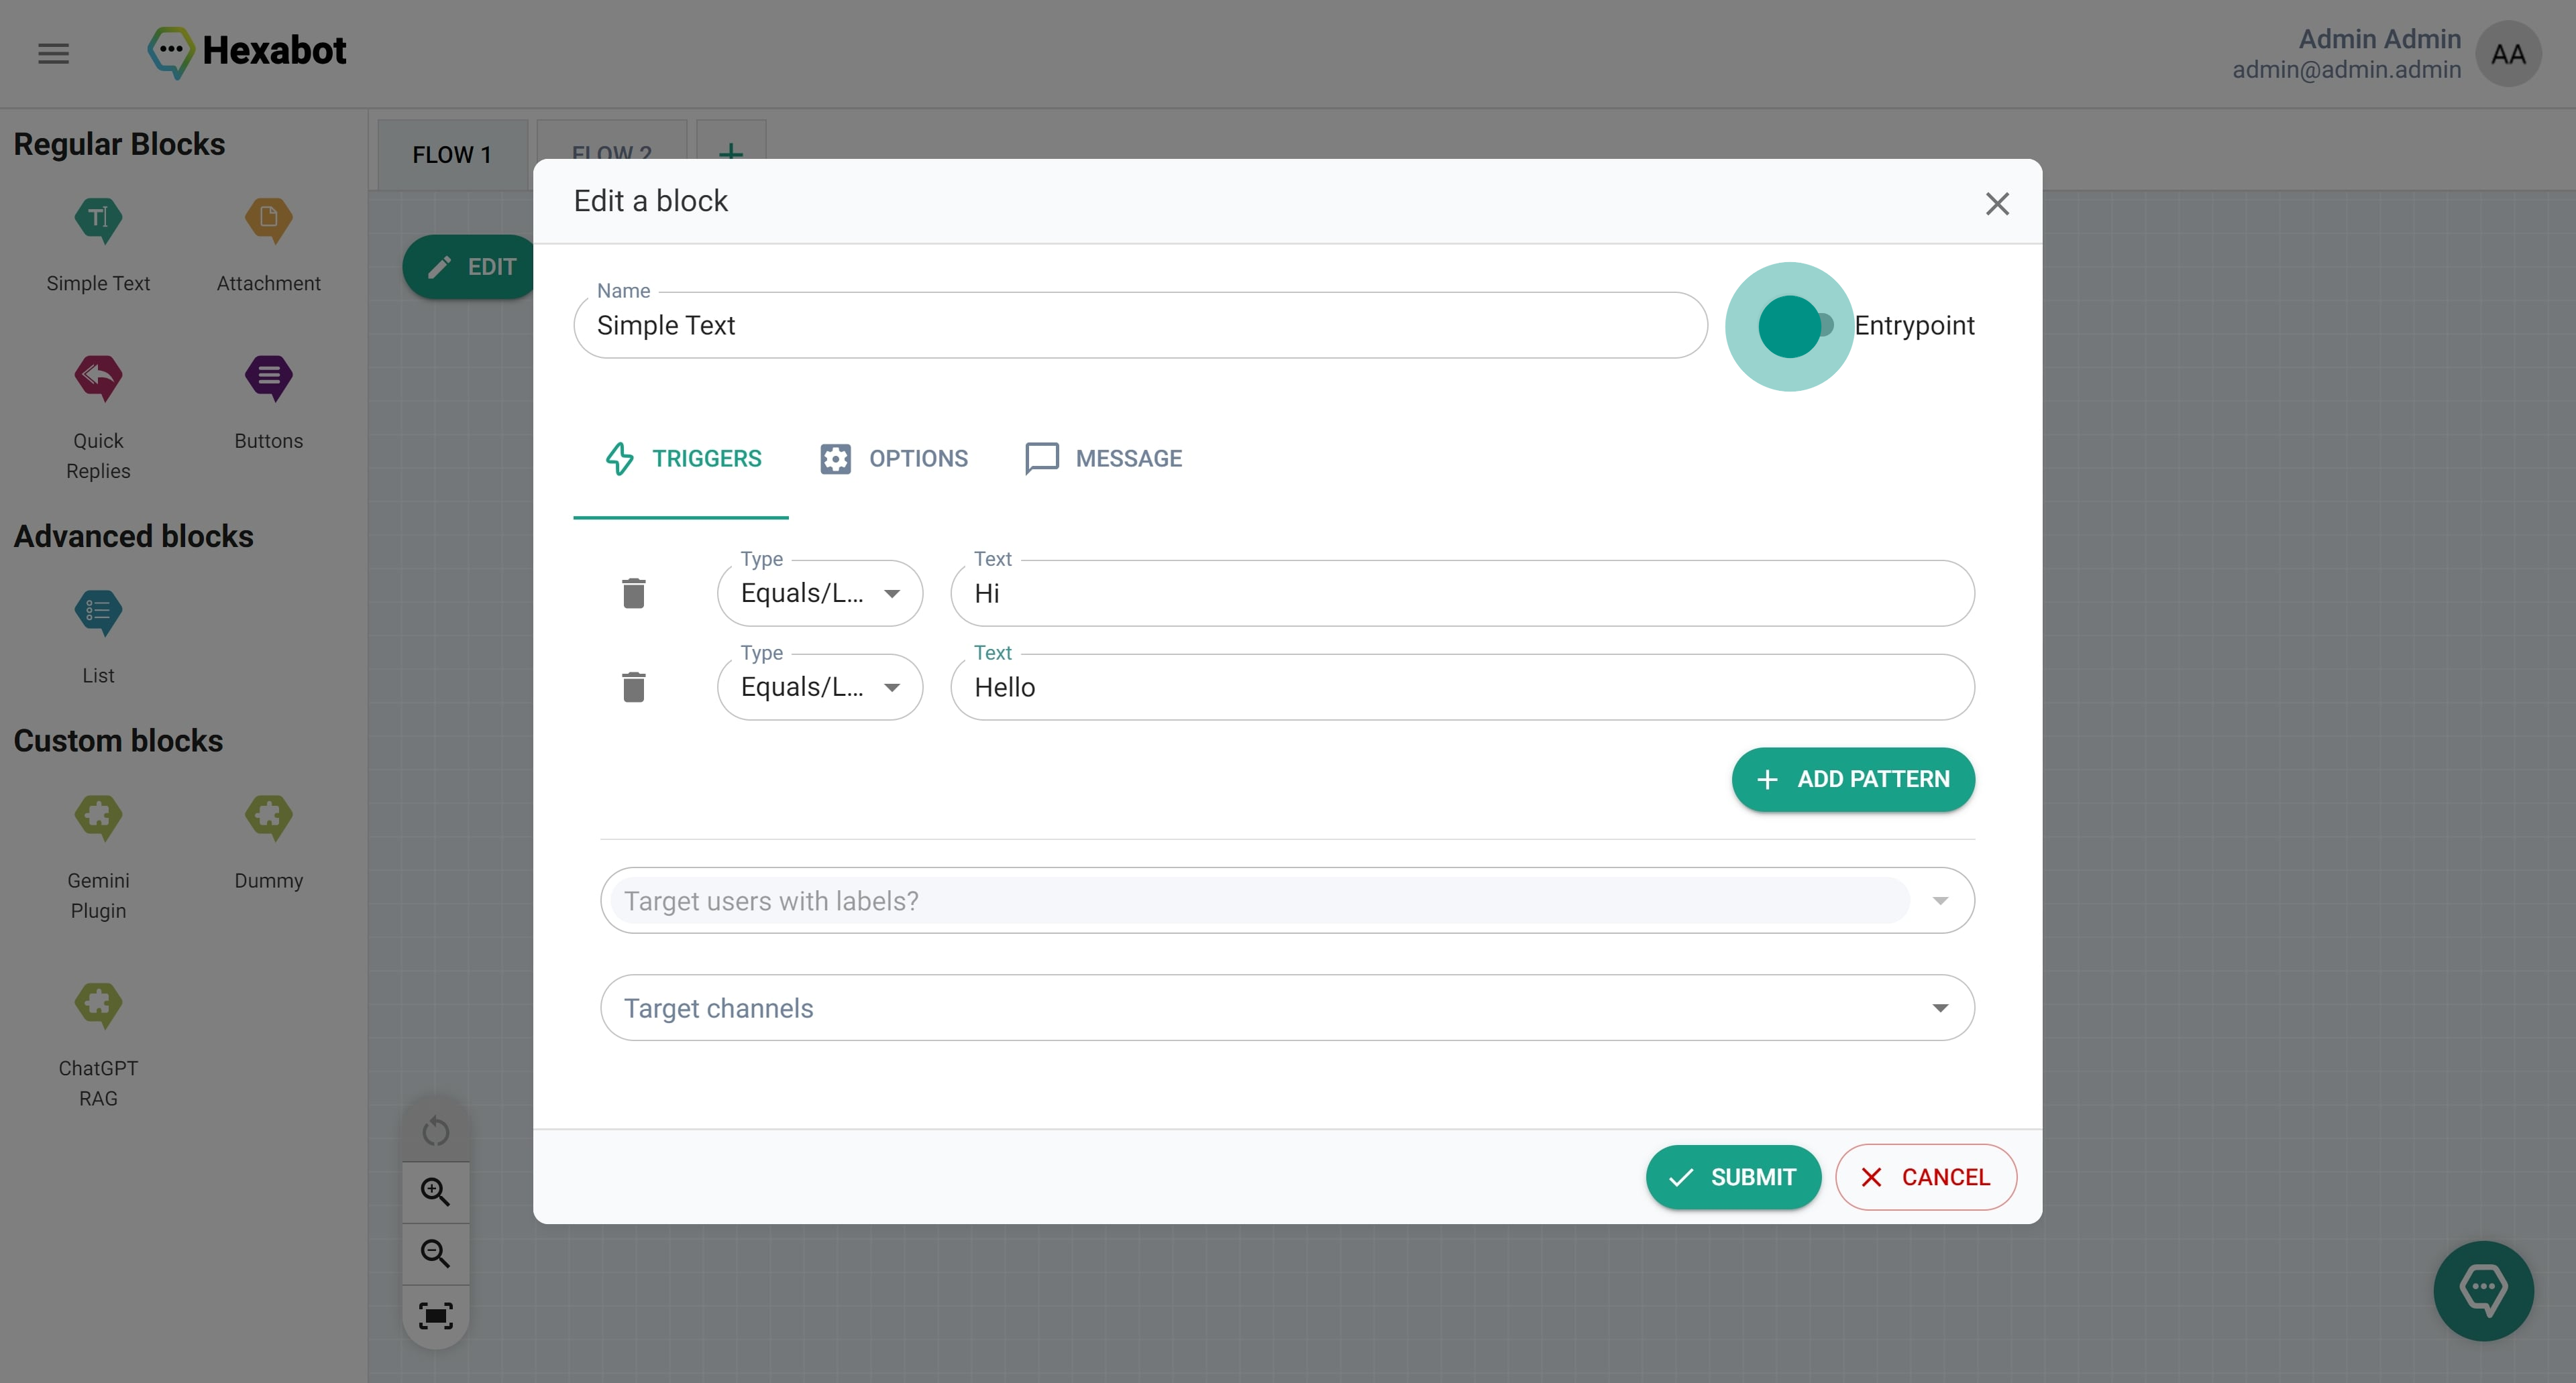2576x1383 pixels.
Task: Open the chat widget launcher
Action: 2482,1289
